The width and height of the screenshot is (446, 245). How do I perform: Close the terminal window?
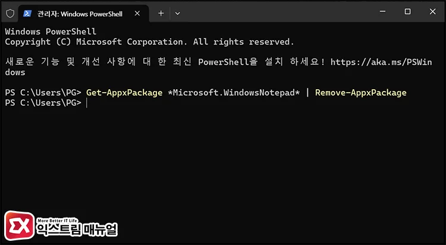[x=433, y=11]
